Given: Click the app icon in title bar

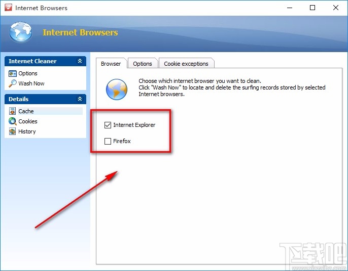Looking at the screenshot, I should coord(9,8).
